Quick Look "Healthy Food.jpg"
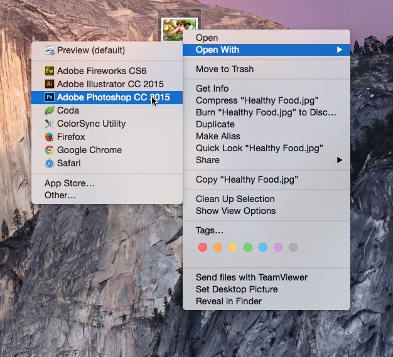The height and width of the screenshot is (357, 393). click(266, 148)
